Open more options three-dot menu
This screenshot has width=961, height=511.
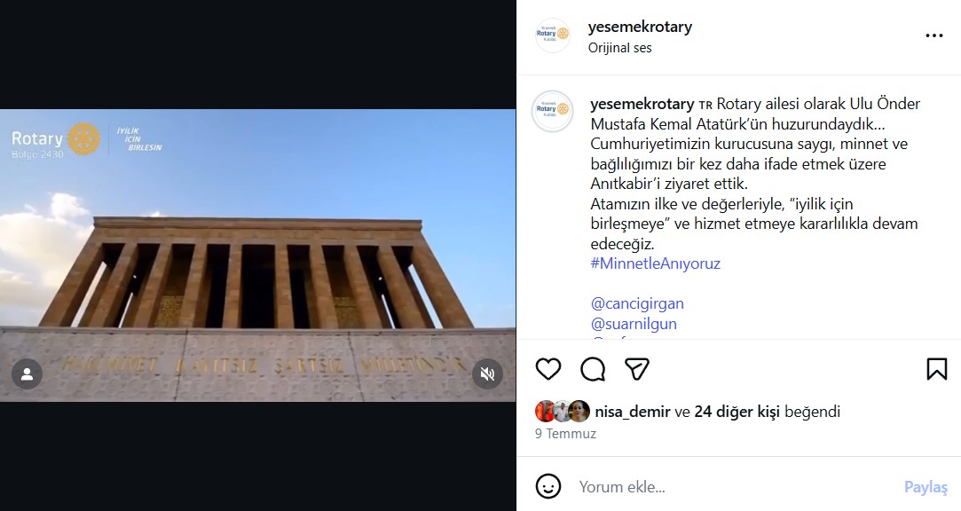pyautogui.click(x=933, y=35)
